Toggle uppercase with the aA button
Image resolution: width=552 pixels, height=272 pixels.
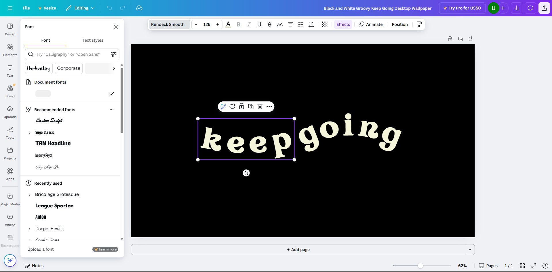point(279,24)
